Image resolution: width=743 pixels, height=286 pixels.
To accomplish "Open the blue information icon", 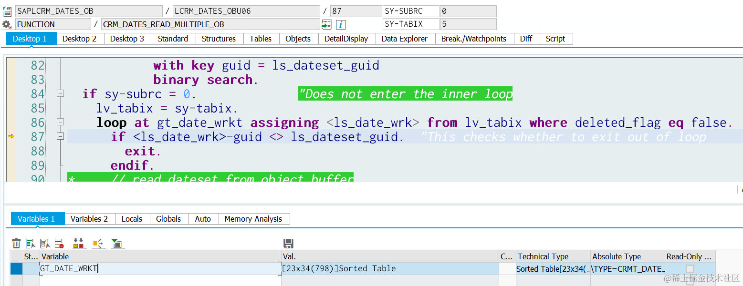I will pyautogui.click(x=341, y=24).
